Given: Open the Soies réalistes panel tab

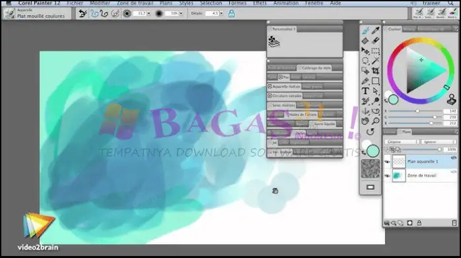Looking at the screenshot, I should 281,105.
